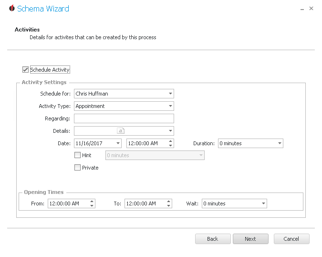Open the Schedule for dropdown
This screenshot has width=322, height=257.
point(170,94)
